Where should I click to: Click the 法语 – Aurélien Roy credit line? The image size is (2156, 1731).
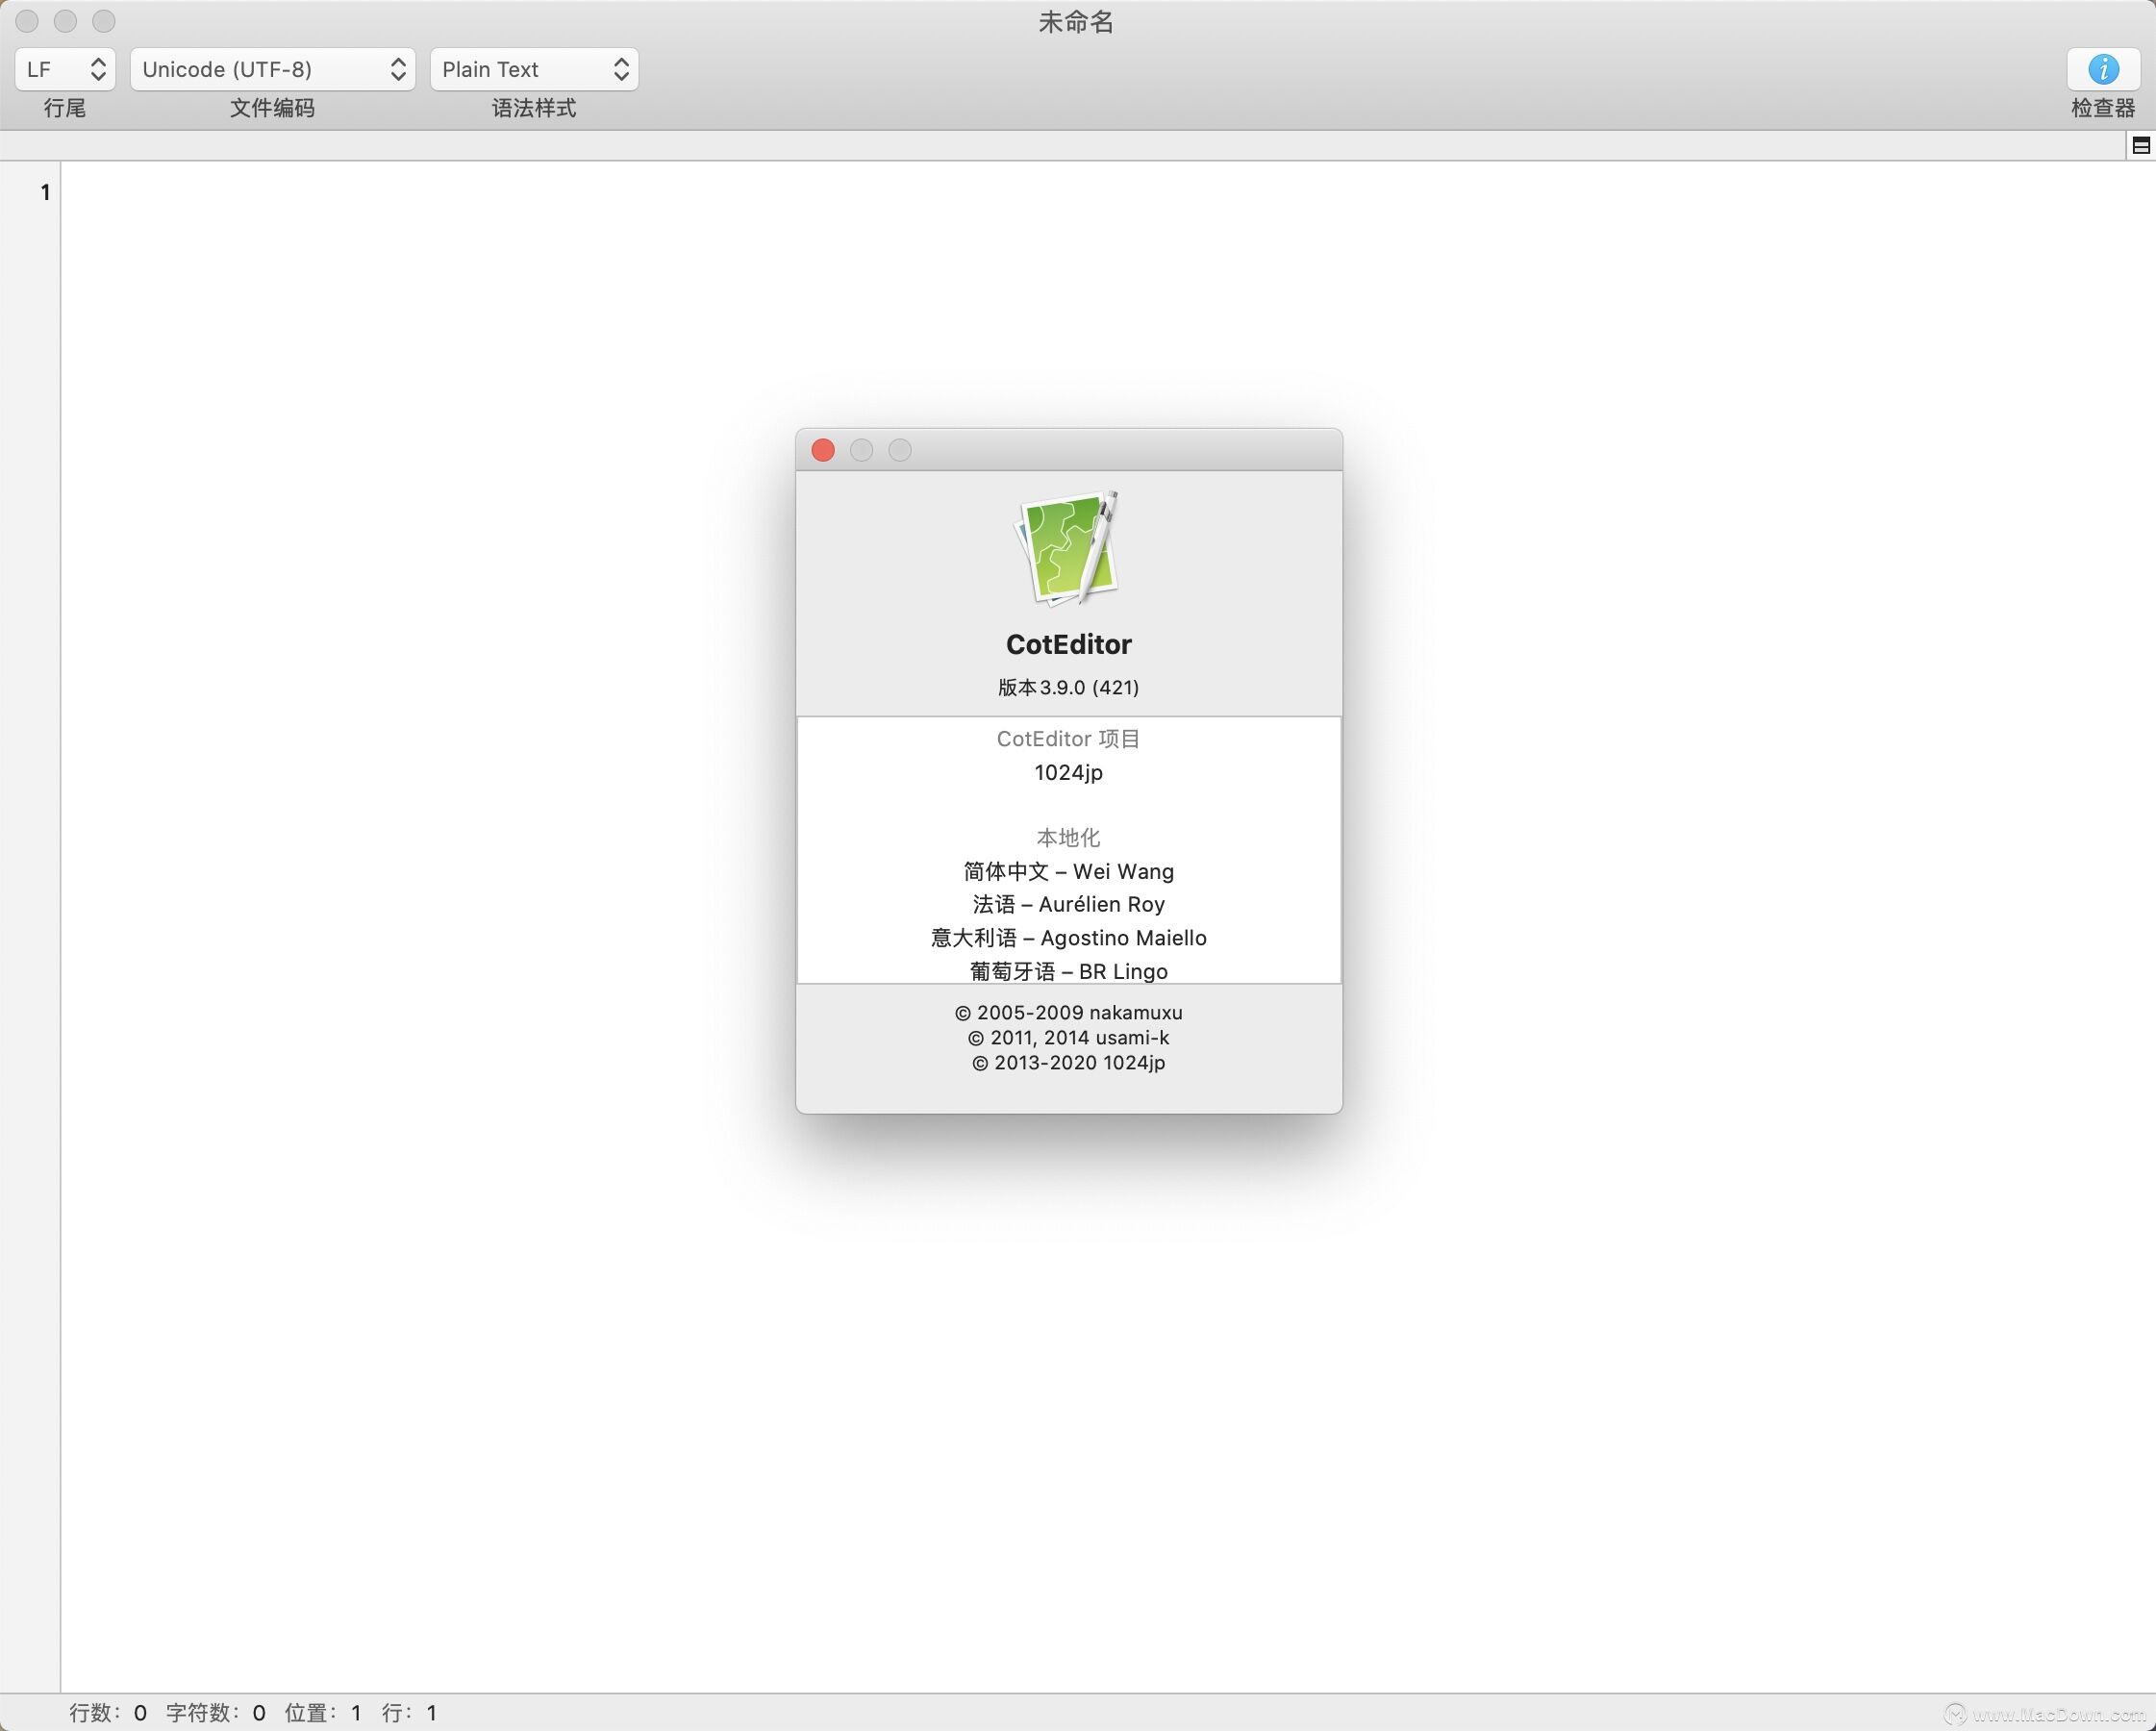point(1068,904)
